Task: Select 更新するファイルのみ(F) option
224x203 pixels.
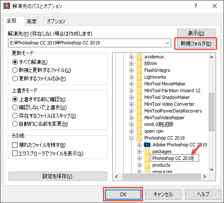Action: tap(39, 79)
